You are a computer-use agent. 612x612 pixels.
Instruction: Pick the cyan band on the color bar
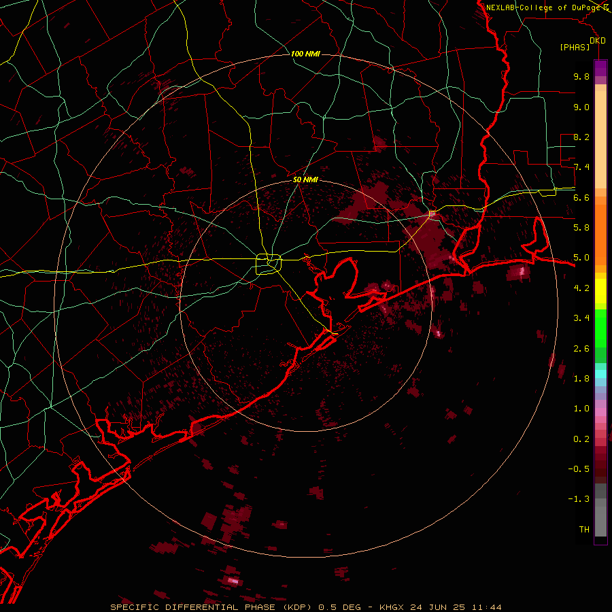pos(600,374)
